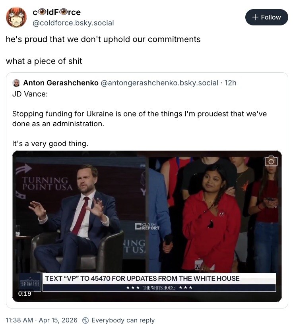Click the 0:19 video duration badge

[25, 294]
